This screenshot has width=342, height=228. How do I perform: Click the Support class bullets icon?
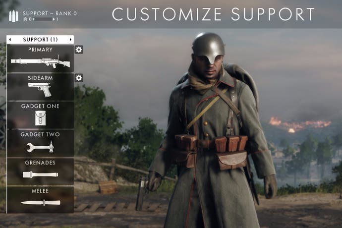[13, 16]
